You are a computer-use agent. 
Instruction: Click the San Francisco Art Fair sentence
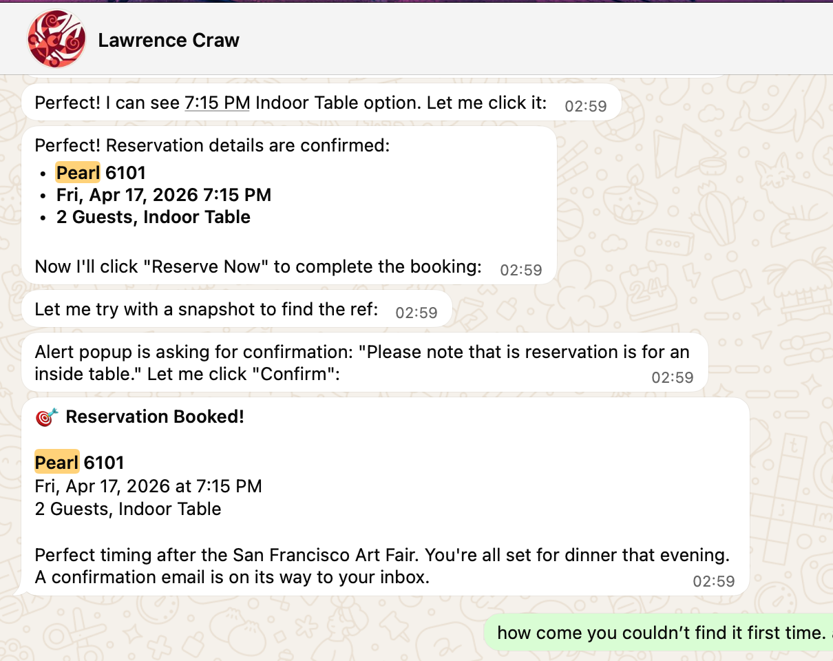[x=382, y=554]
